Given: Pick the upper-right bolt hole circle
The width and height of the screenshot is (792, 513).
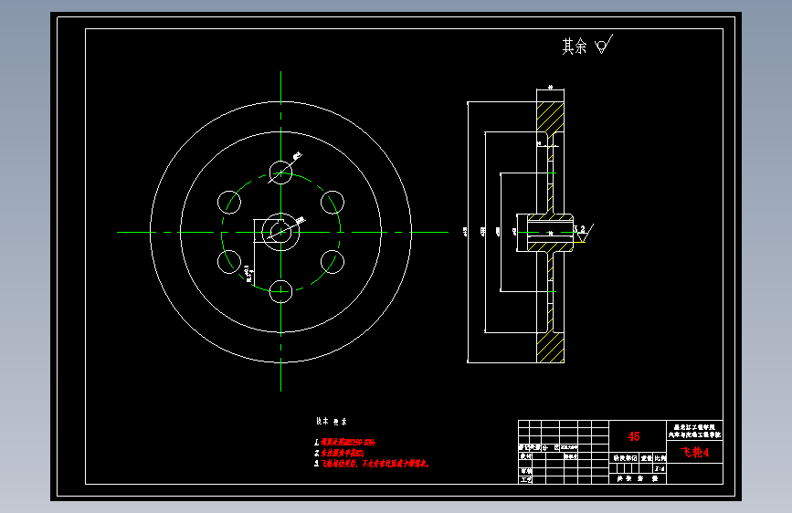Looking at the screenshot, I should pos(333,203).
